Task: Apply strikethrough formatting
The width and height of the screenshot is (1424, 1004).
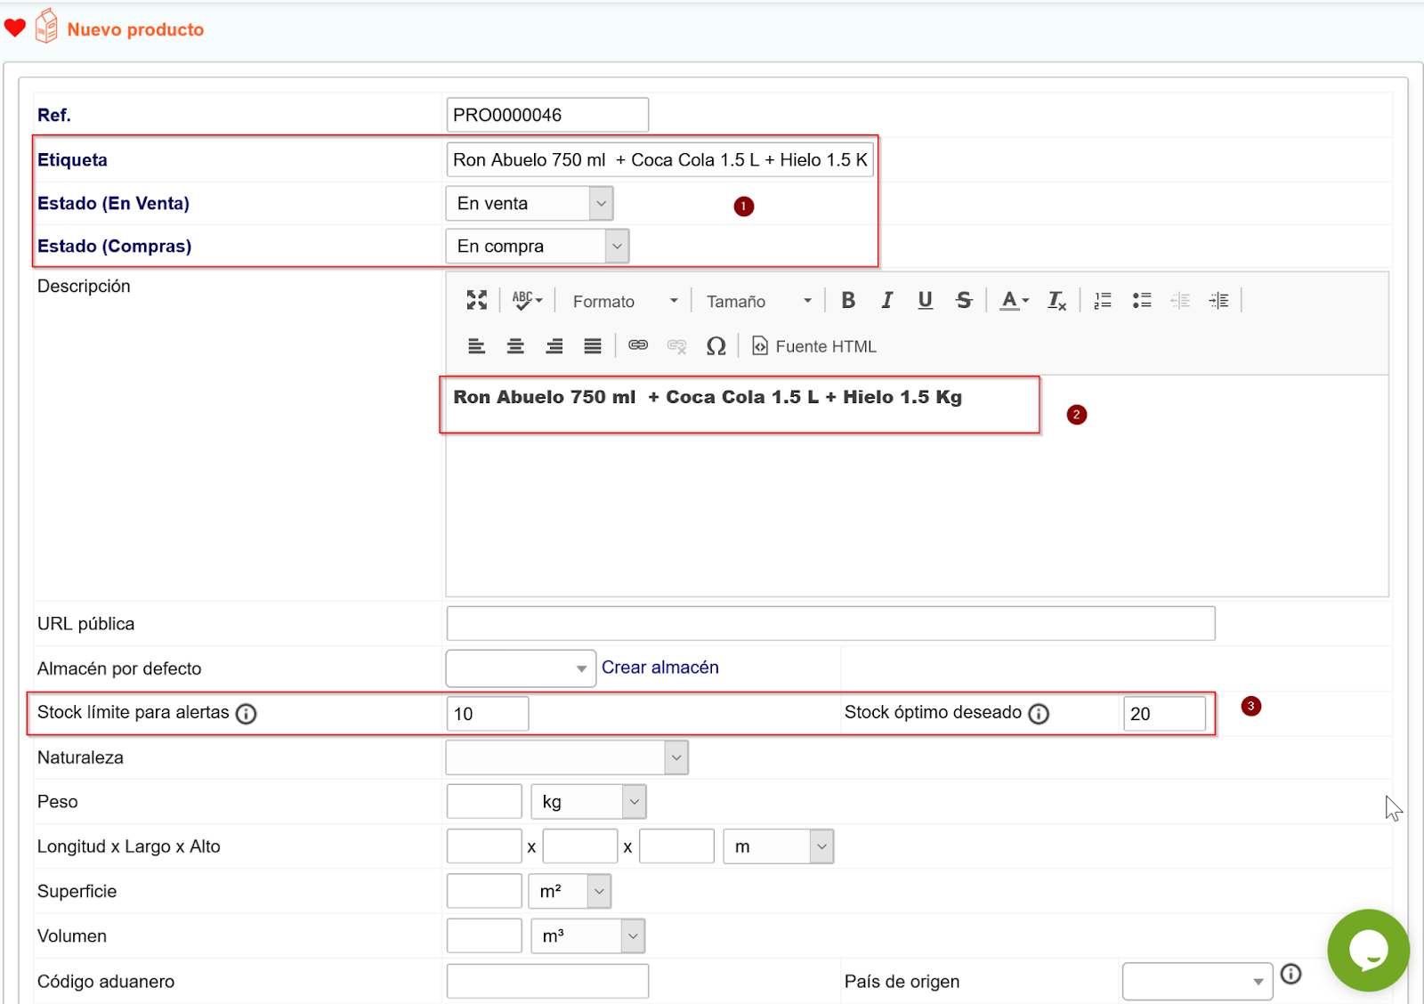Action: [964, 300]
